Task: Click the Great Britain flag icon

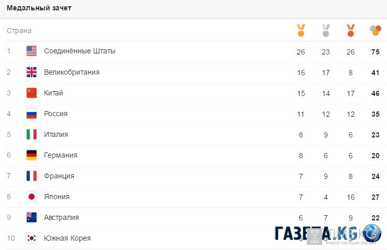Action: (x=32, y=72)
